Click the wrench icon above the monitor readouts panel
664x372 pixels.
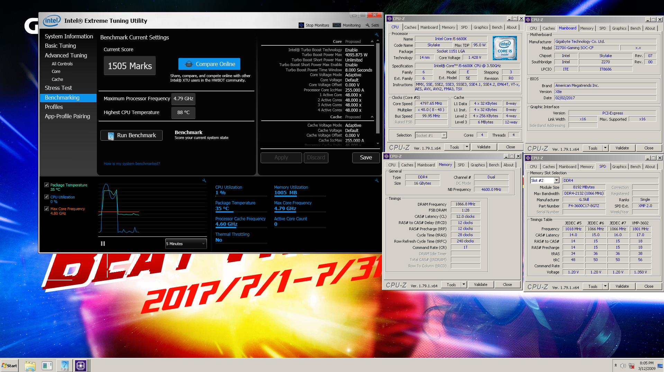(x=377, y=180)
